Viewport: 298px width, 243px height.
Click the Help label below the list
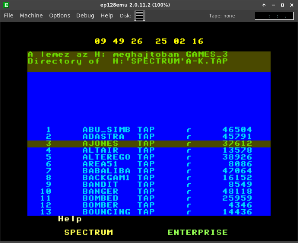point(70,219)
